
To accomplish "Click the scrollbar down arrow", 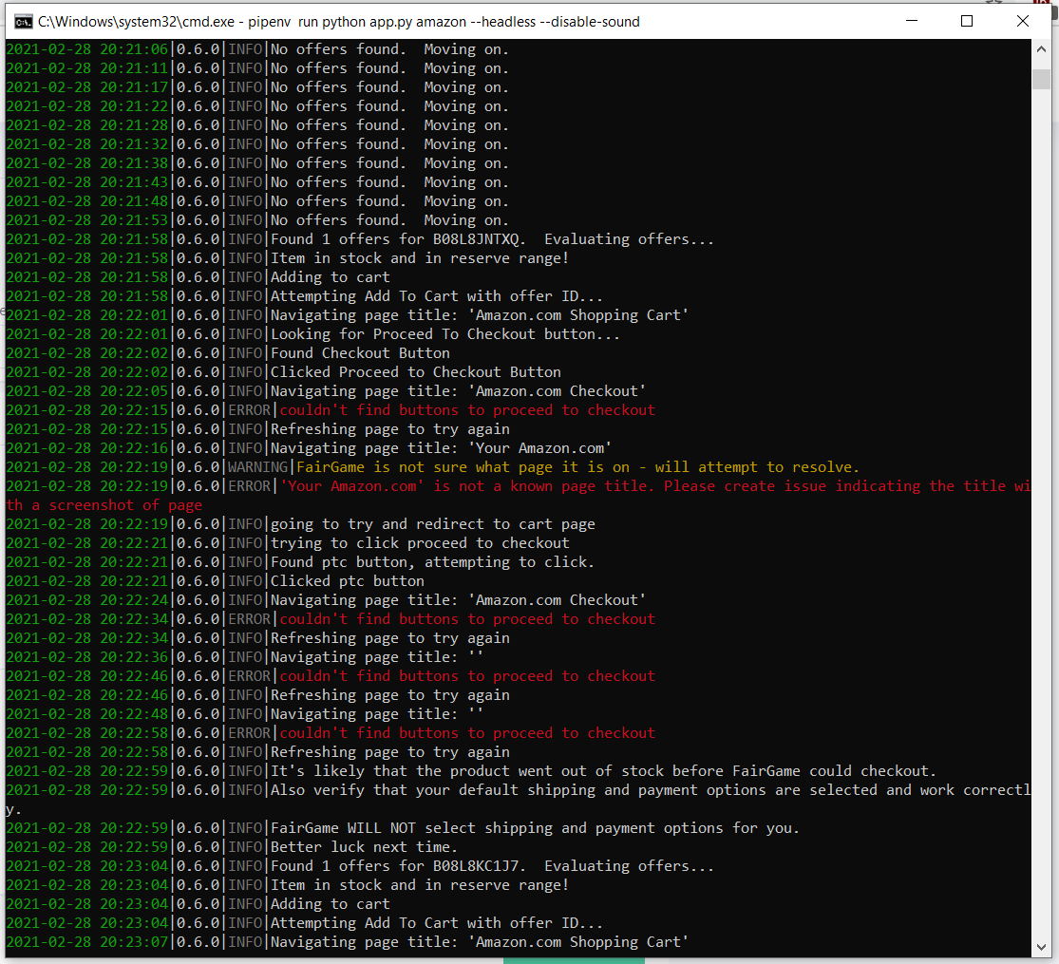I will pyautogui.click(x=1041, y=947).
